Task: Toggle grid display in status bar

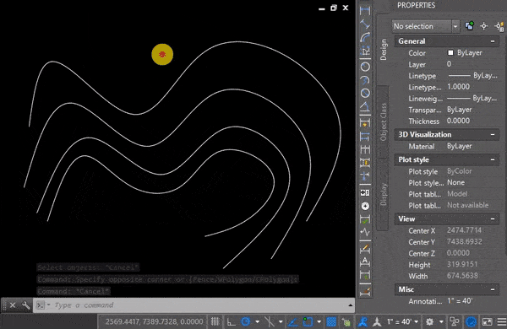Action: [x=215, y=321]
